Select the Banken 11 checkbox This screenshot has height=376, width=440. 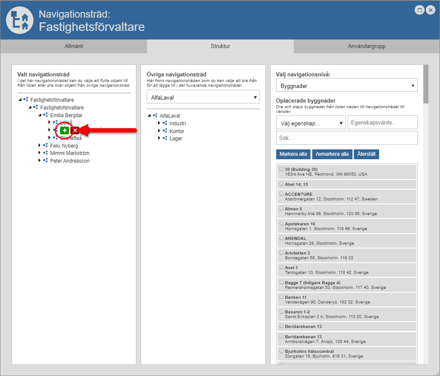click(281, 297)
